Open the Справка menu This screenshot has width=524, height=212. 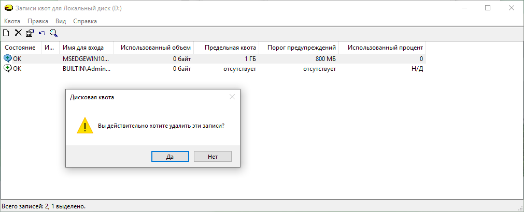coord(85,21)
